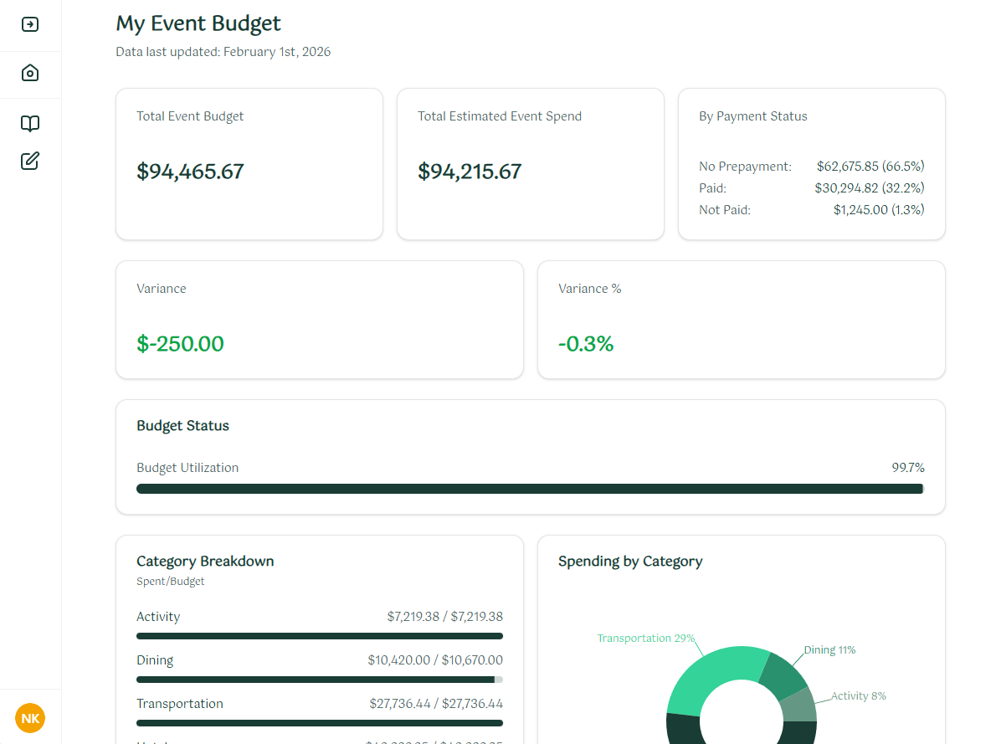Click the My Event Budget heading
The image size is (996, 744).
198,23
